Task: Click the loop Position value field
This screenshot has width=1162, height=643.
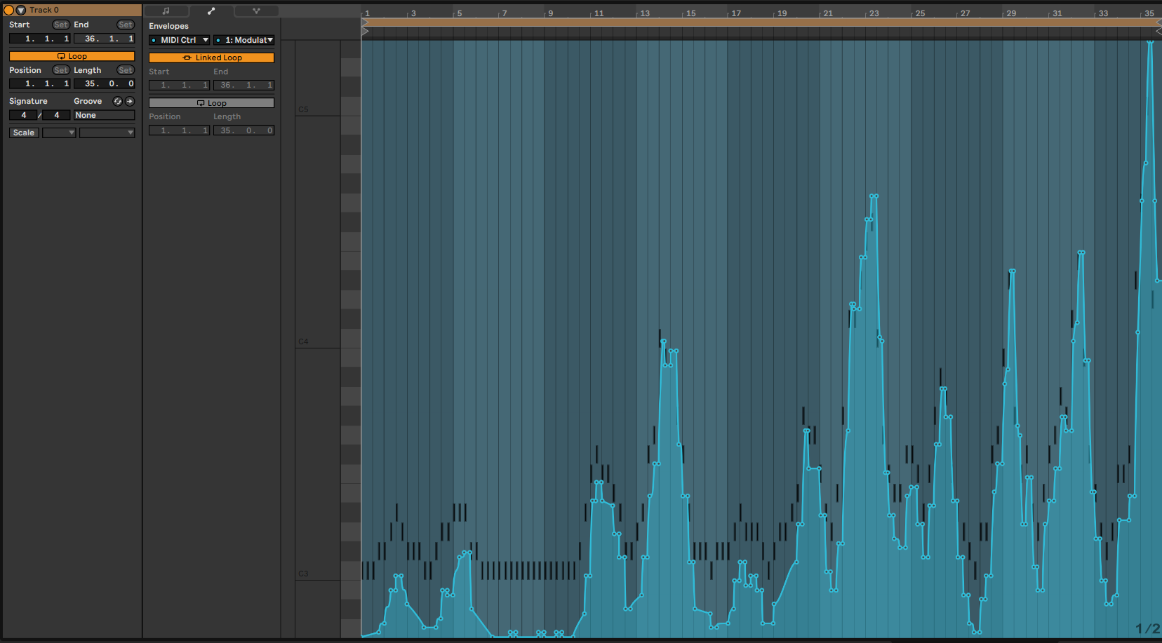Action: 39,83
